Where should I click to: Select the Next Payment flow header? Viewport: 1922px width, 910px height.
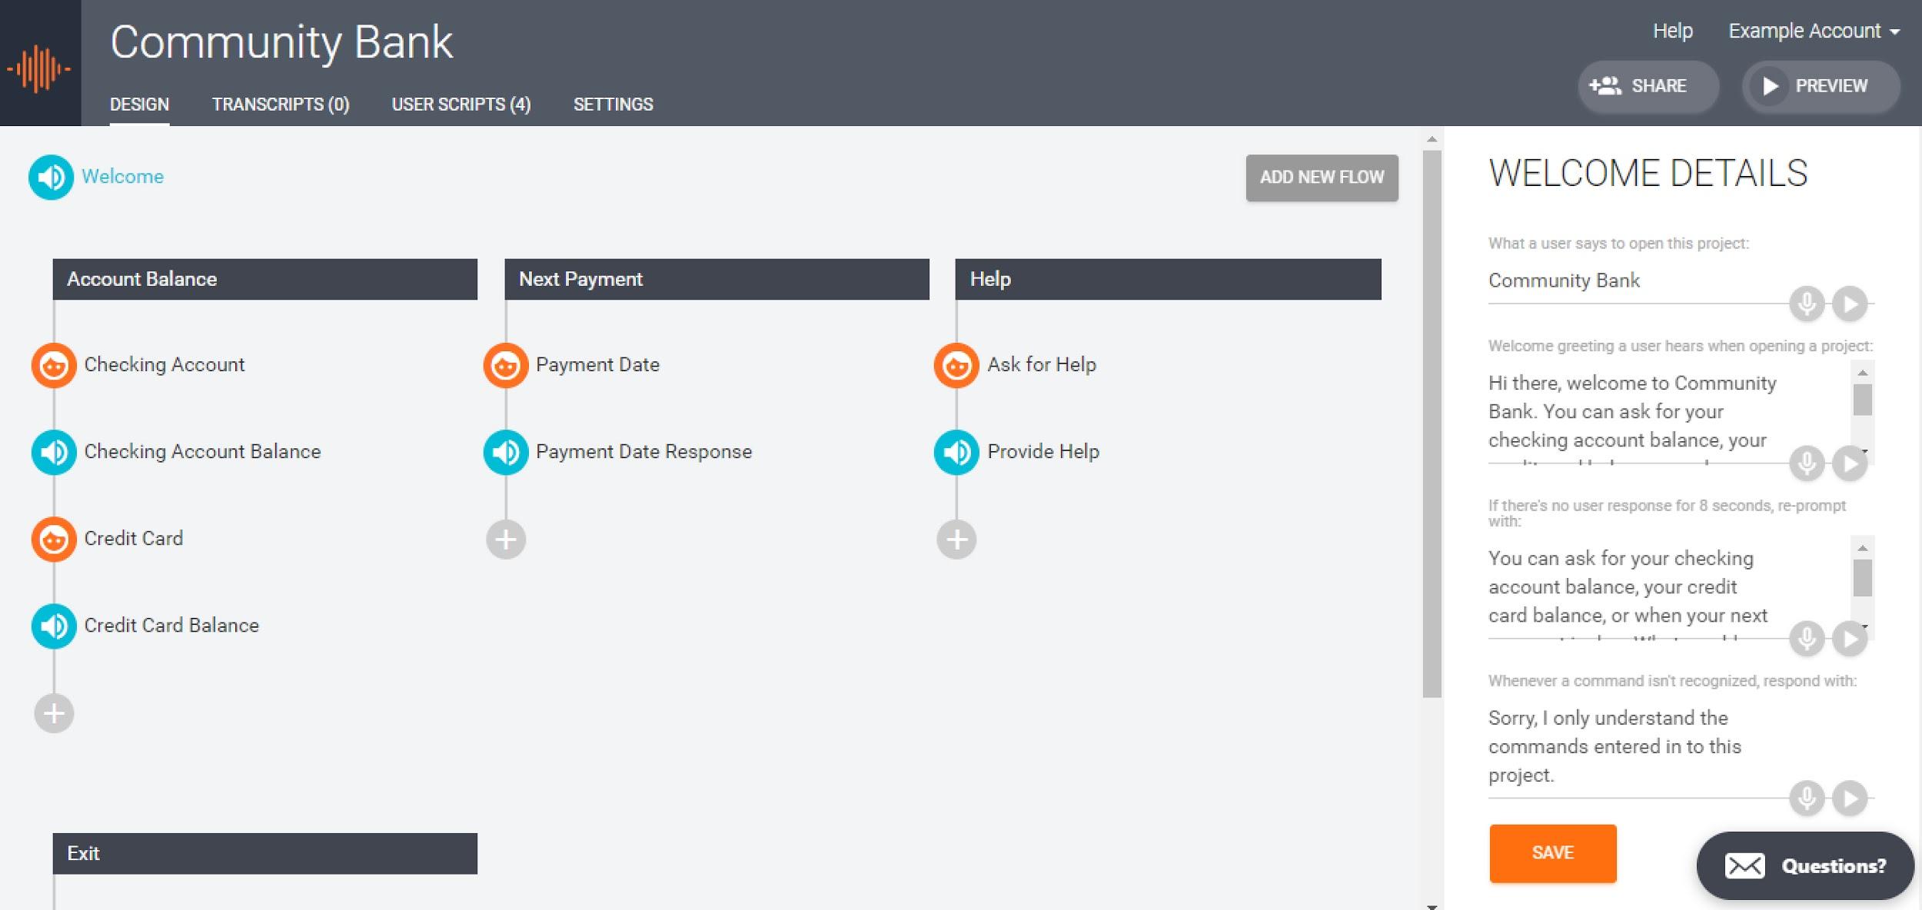point(717,279)
